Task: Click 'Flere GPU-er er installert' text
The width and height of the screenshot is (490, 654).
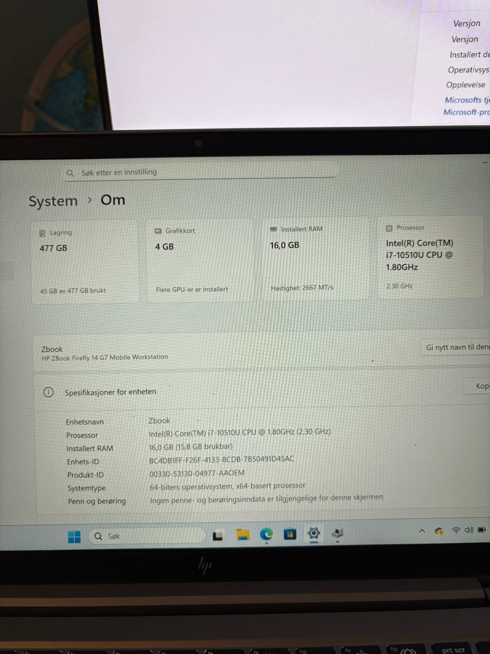Action: pyautogui.click(x=192, y=289)
